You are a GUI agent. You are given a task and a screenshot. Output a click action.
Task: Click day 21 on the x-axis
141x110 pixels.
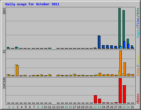click(91, 107)
